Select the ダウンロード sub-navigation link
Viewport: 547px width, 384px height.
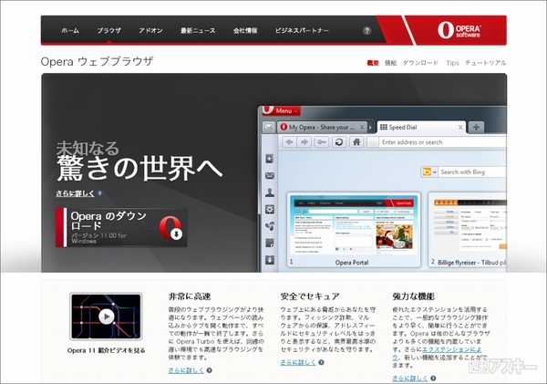pos(420,63)
